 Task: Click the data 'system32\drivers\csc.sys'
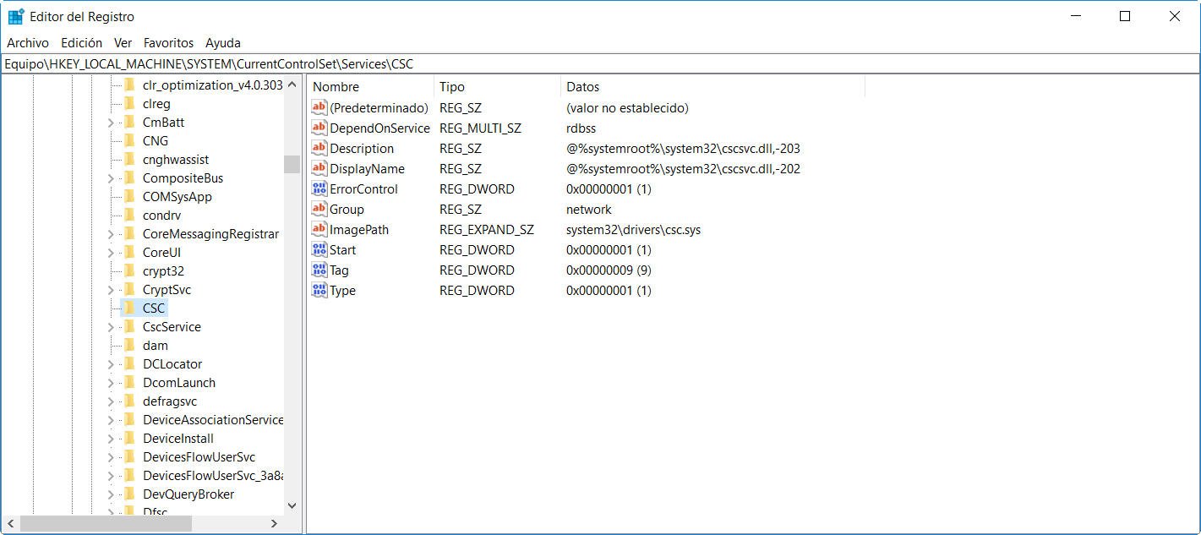[633, 230]
